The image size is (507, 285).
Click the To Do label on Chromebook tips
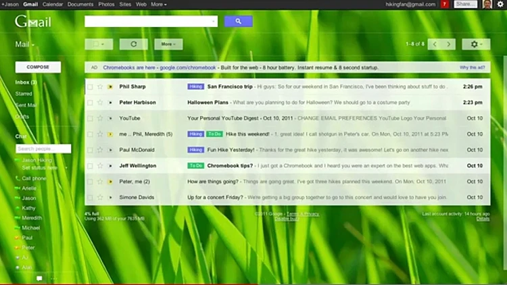click(x=195, y=165)
